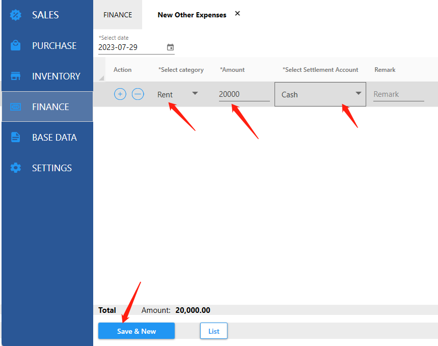The height and width of the screenshot is (346, 438).
Task: Click the Save & New button
Action: pyautogui.click(x=136, y=331)
